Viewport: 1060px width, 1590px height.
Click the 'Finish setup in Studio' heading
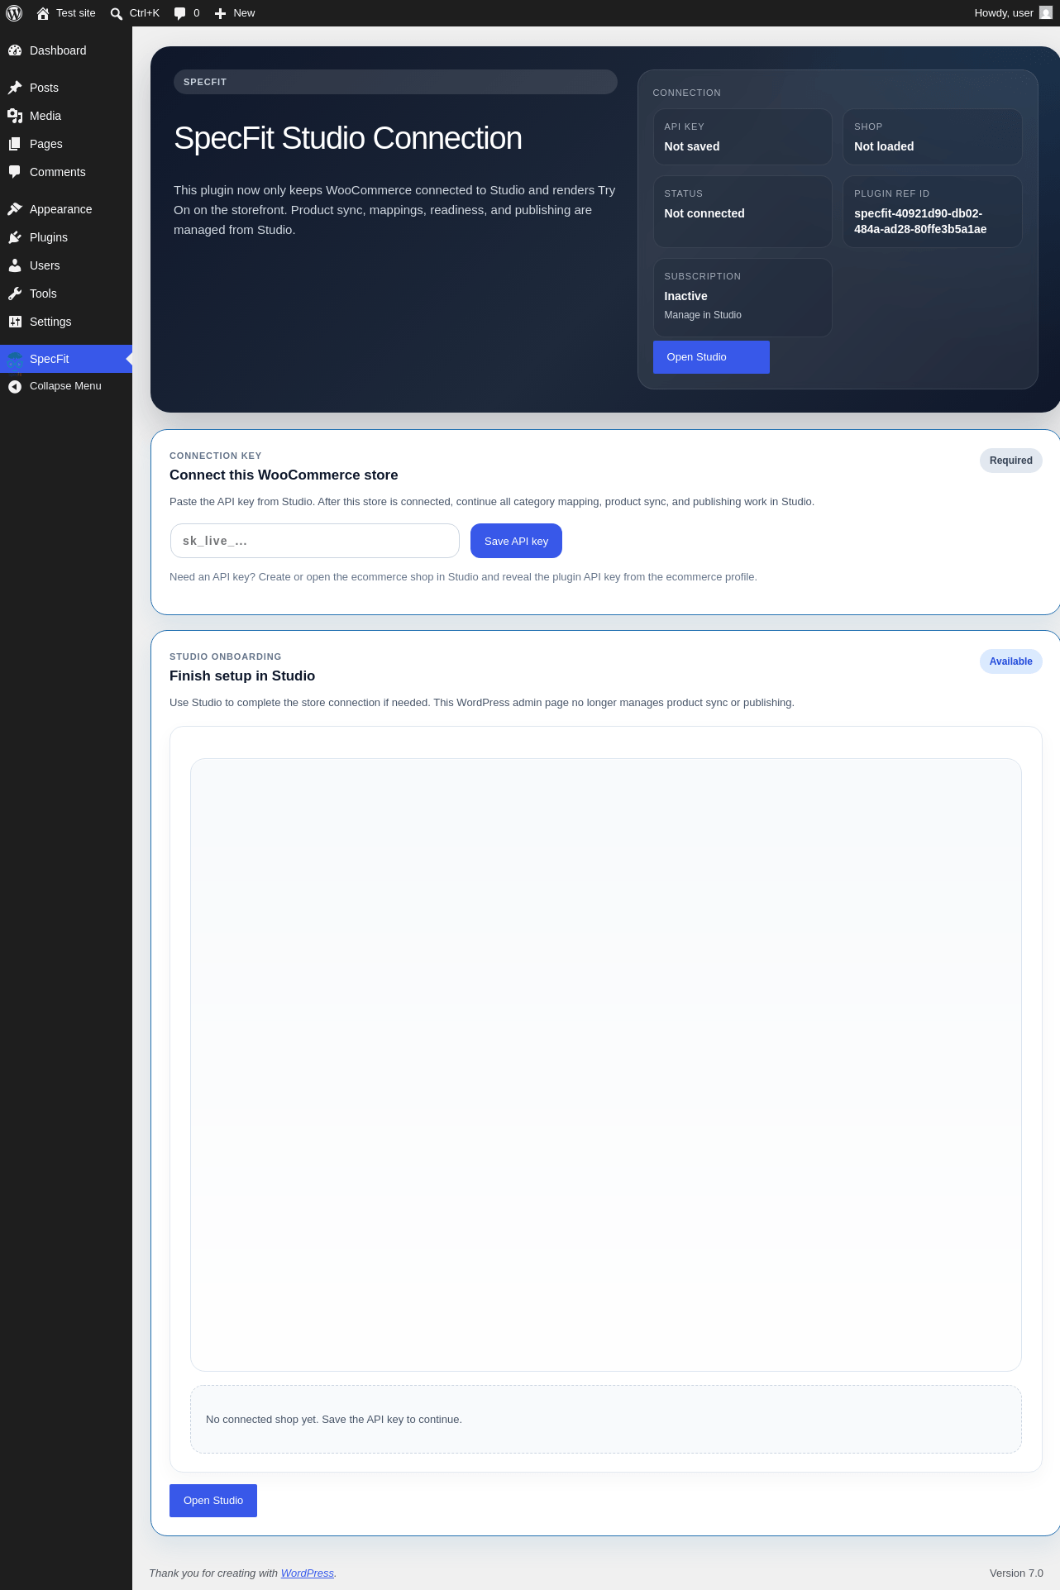coord(242,676)
